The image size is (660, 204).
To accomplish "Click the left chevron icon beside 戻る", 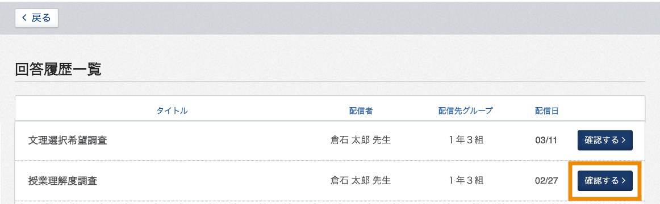I will click(24, 18).
